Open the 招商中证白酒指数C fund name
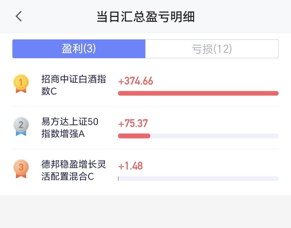The height and width of the screenshot is (228, 291). click(x=74, y=85)
